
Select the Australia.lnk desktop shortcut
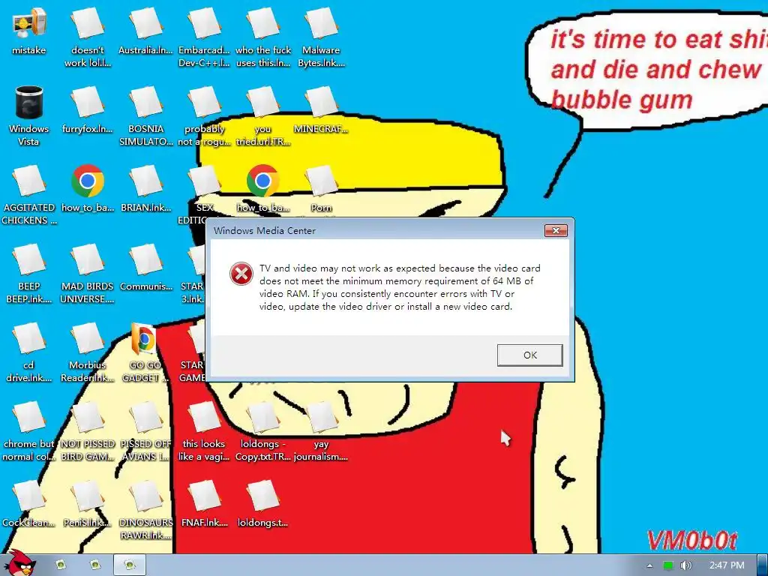click(x=146, y=31)
